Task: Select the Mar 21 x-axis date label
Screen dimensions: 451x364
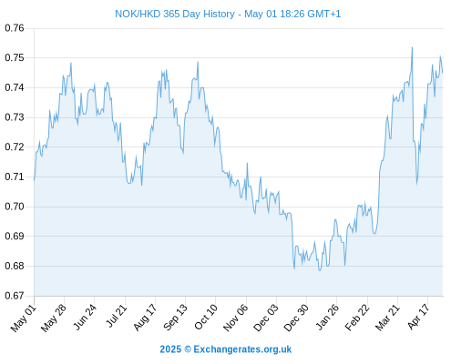Action: pos(387,318)
